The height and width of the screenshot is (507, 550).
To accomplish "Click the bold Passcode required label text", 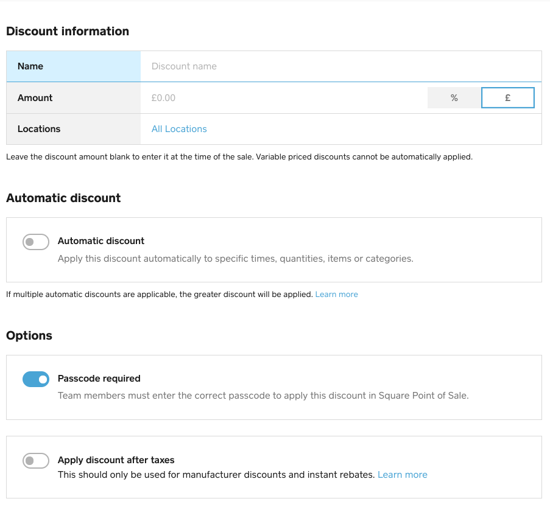I will [x=99, y=379].
